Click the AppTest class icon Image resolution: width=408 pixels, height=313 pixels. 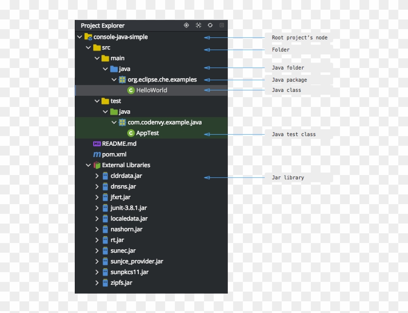[x=131, y=133]
